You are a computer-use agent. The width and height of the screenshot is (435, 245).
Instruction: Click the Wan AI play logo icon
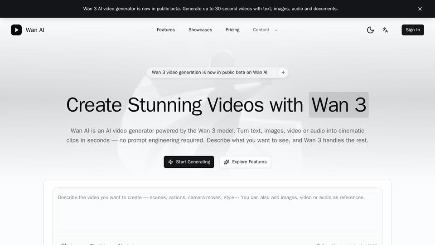16,30
